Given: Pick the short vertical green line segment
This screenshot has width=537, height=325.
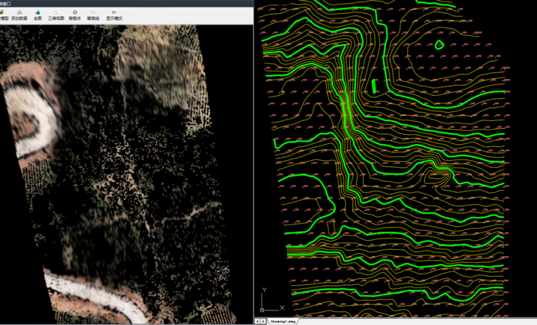Looking at the screenshot, I should 374,86.
